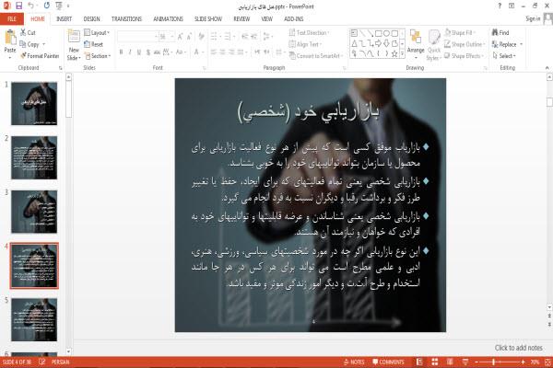Viewport: 553px width, 368px height.
Task: Open the Layout dropdown
Action: click(97, 33)
